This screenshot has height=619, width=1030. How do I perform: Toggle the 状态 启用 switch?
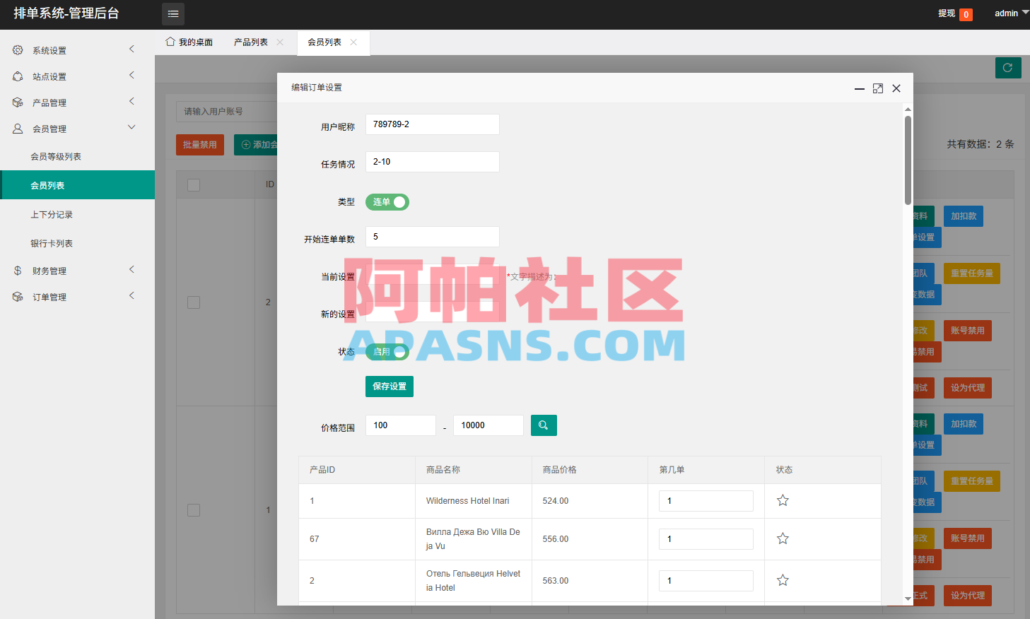(x=387, y=352)
